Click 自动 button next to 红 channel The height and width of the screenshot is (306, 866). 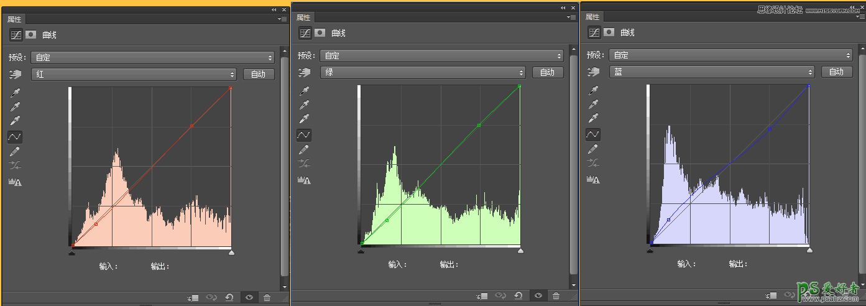tap(258, 75)
